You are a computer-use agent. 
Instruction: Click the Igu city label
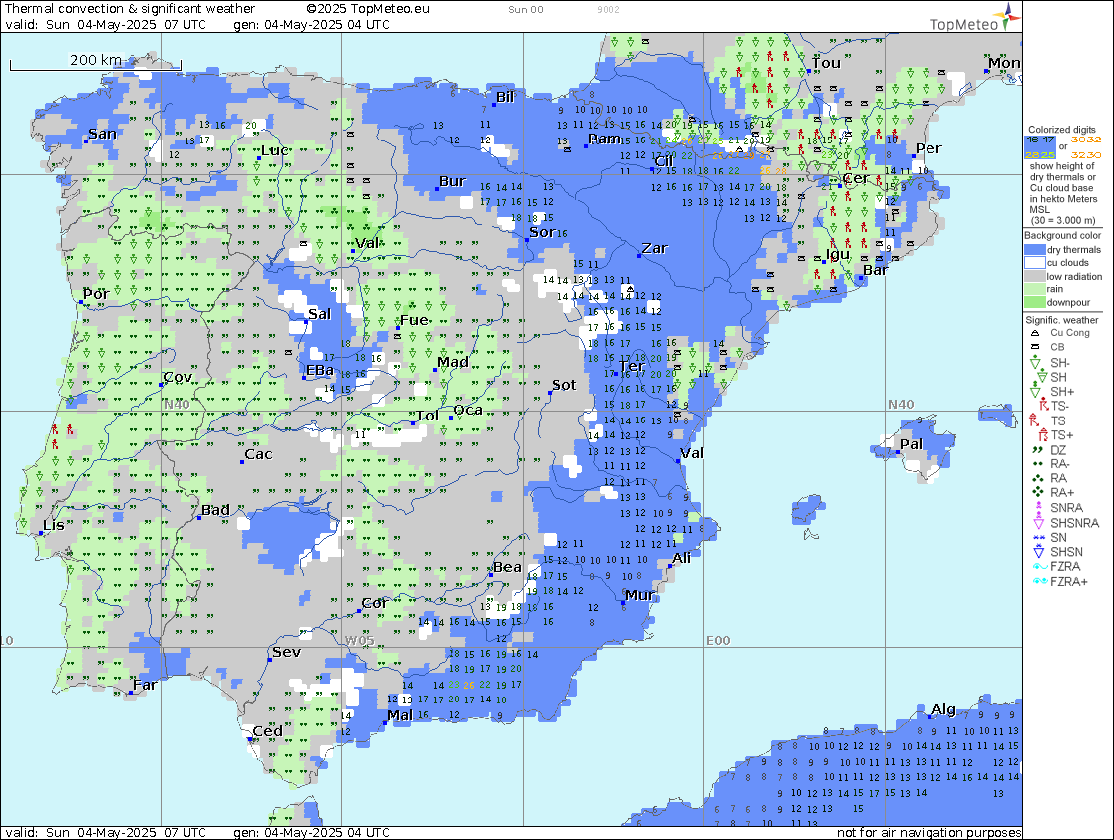(x=838, y=254)
